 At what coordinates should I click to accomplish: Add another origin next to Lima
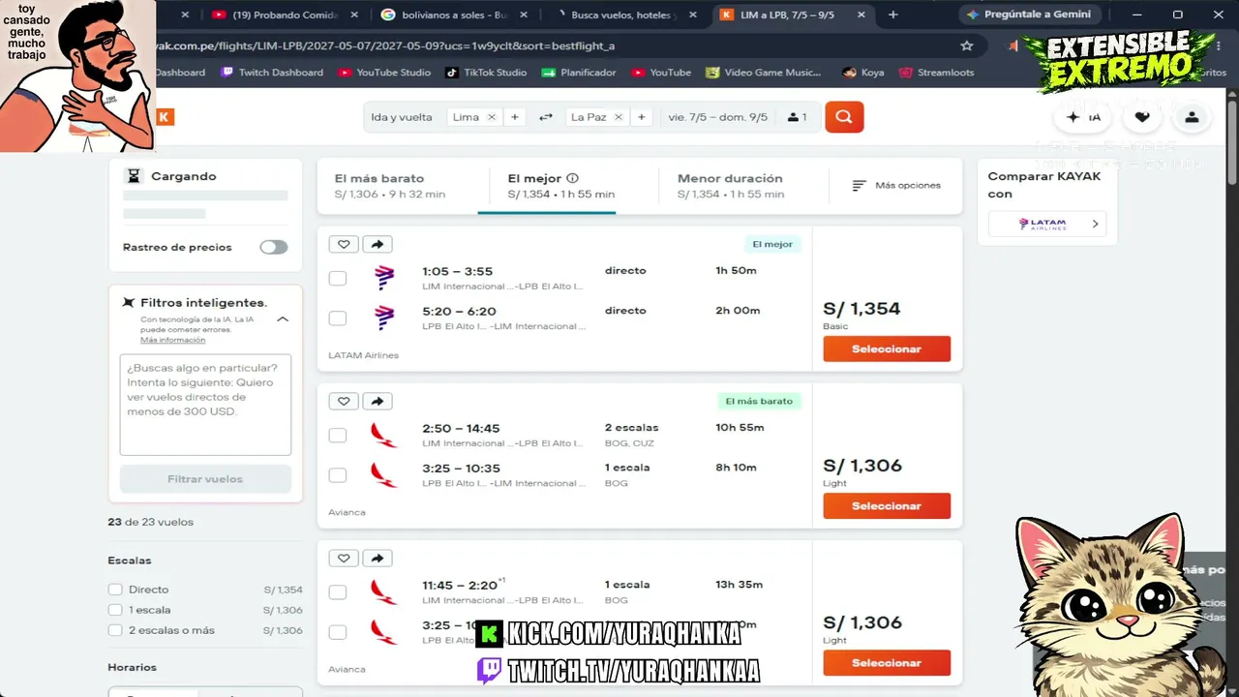(515, 117)
